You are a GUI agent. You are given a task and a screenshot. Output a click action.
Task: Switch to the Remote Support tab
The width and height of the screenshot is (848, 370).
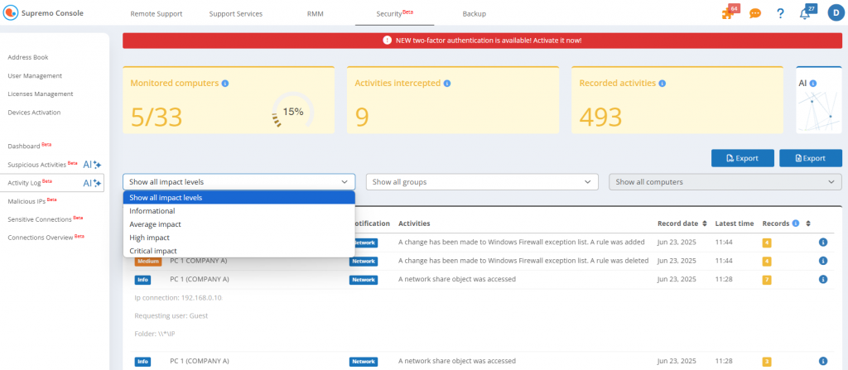tap(157, 13)
